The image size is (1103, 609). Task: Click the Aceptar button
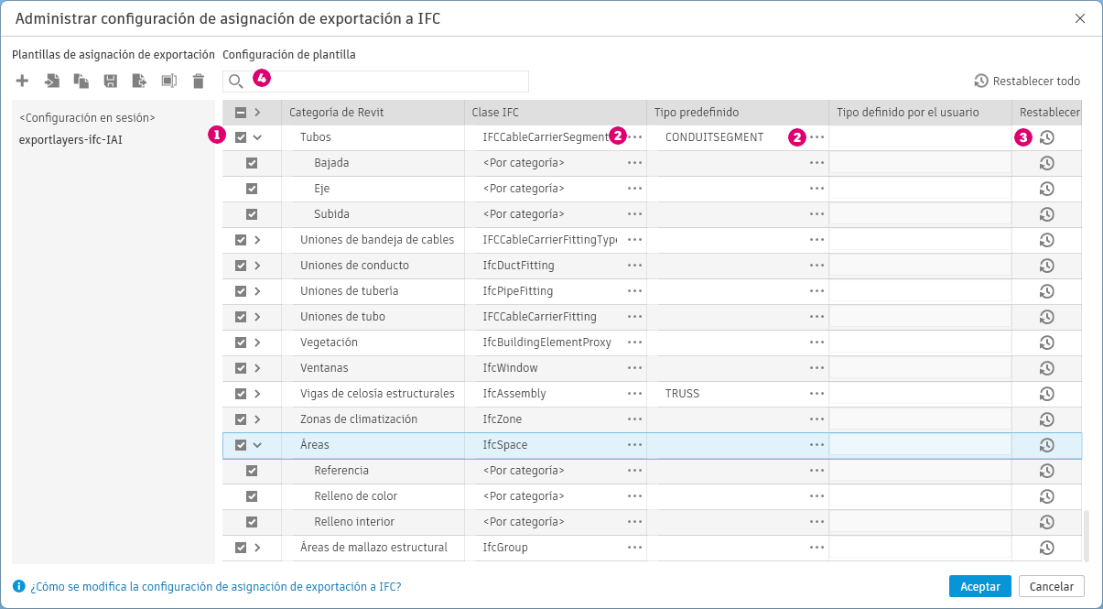[x=980, y=586]
